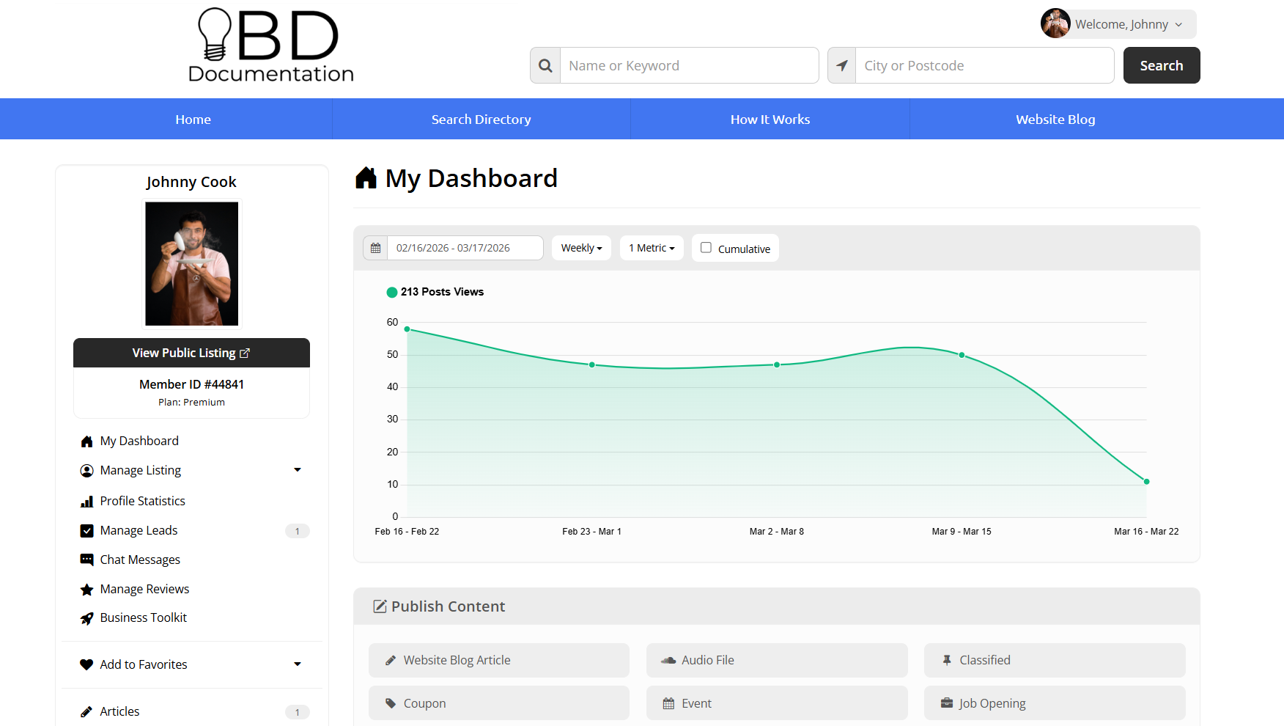Viewport: 1284px width, 726px height.
Task: Open the 1 Metric dropdown
Action: point(652,248)
